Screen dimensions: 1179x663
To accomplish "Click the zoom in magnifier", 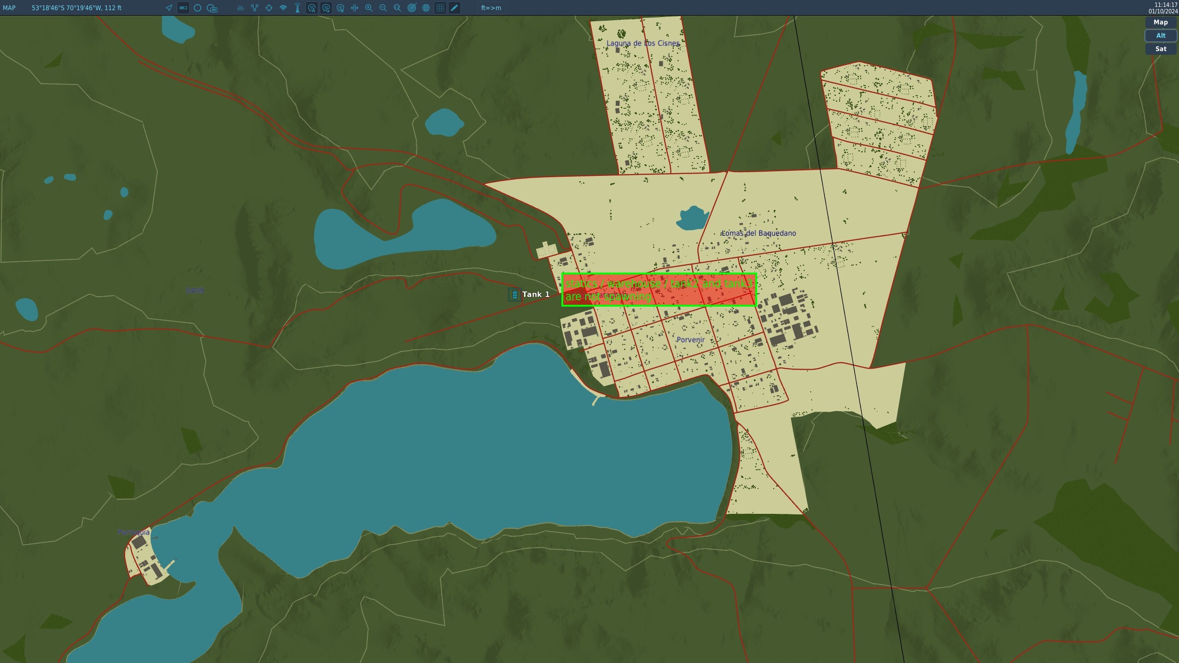I will tap(369, 8).
